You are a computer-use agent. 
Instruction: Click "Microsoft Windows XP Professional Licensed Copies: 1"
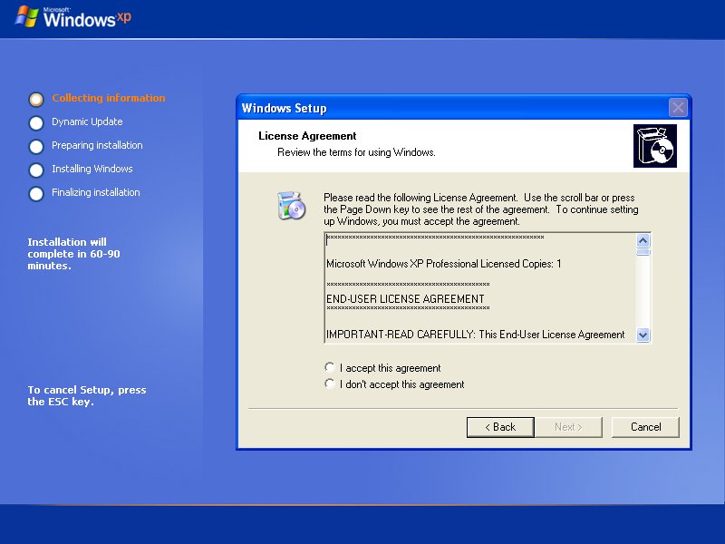[444, 264]
